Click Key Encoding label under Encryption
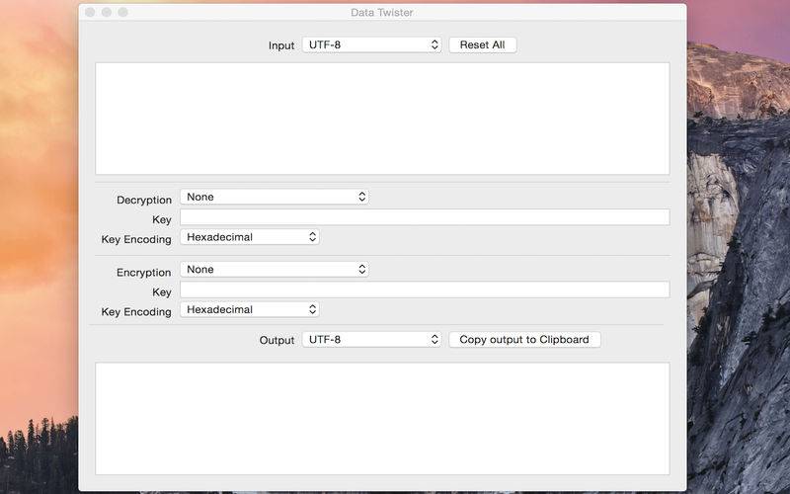 coord(136,312)
